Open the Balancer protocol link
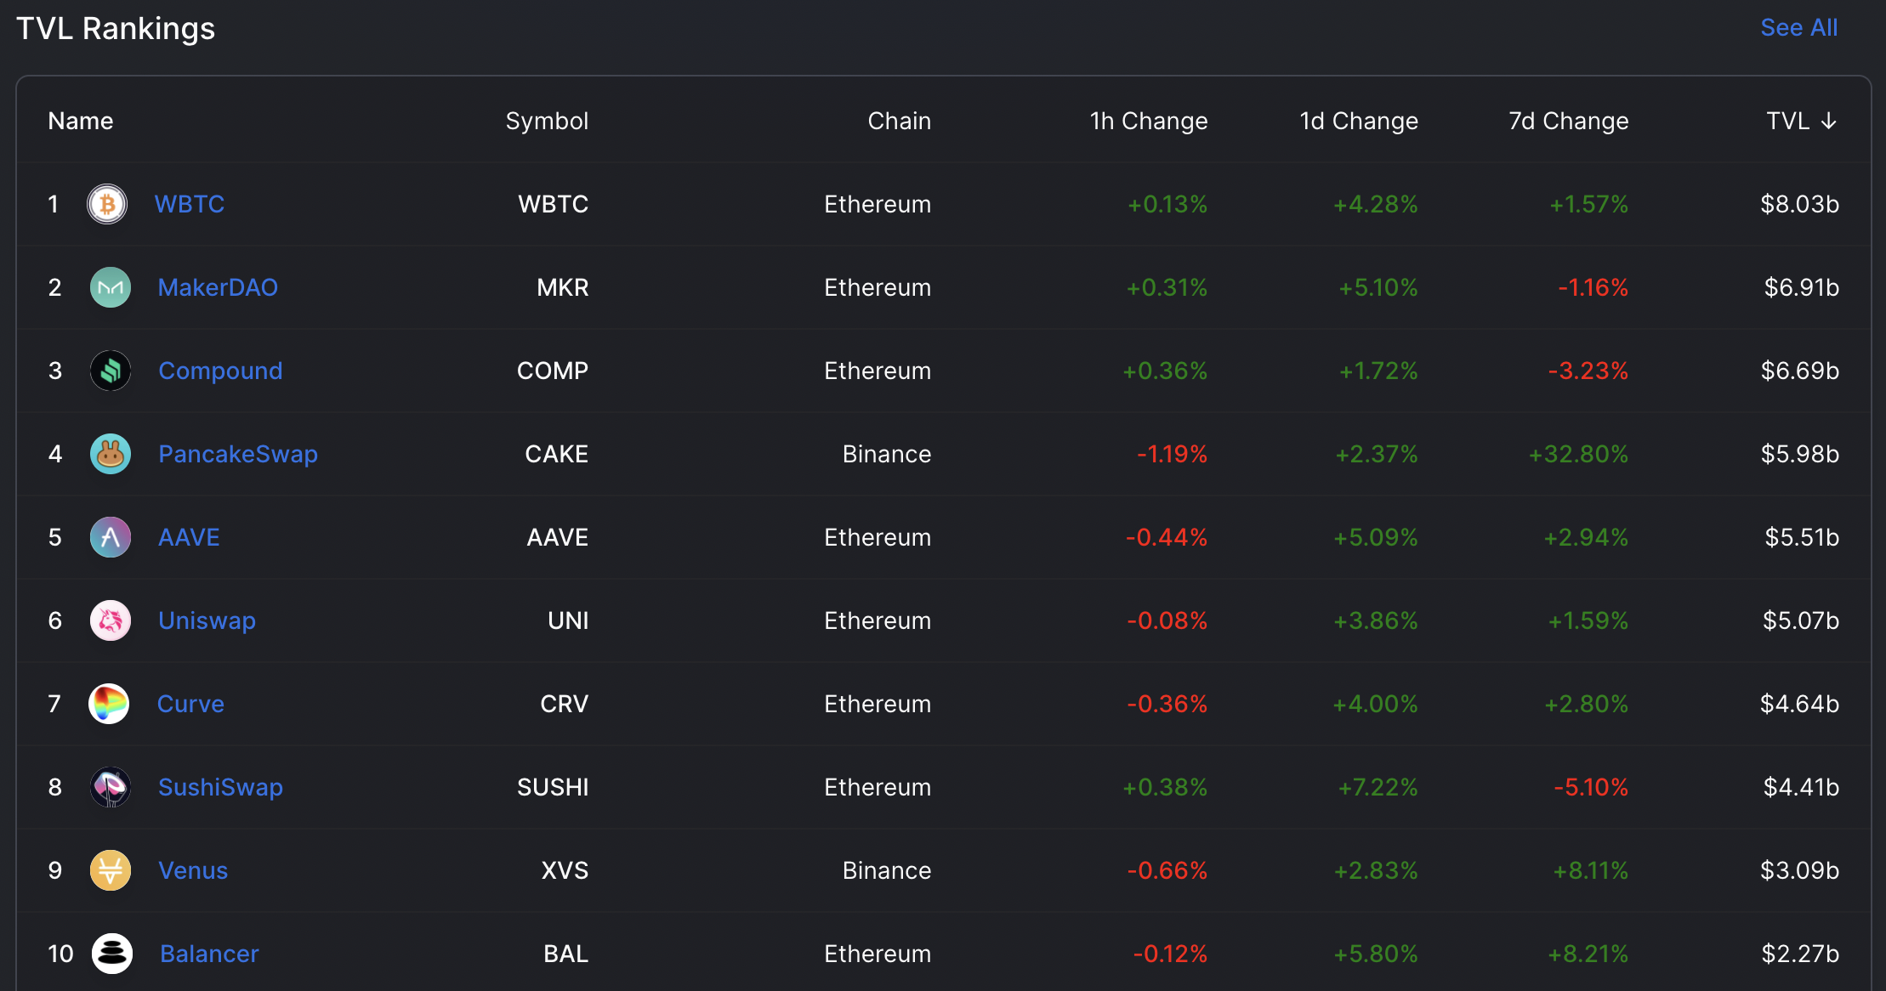 pyautogui.click(x=209, y=954)
